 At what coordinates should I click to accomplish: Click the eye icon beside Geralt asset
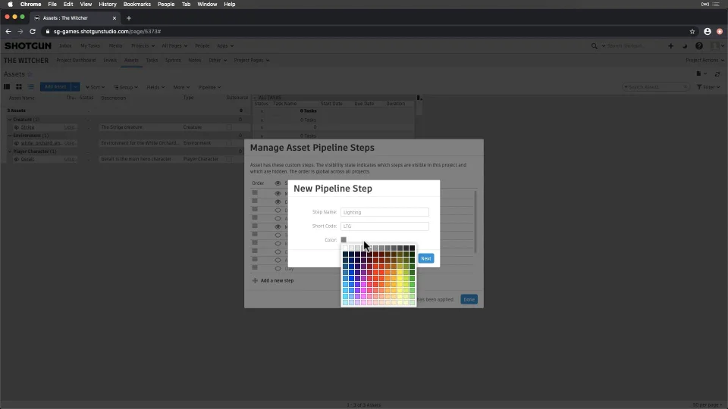point(17,159)
